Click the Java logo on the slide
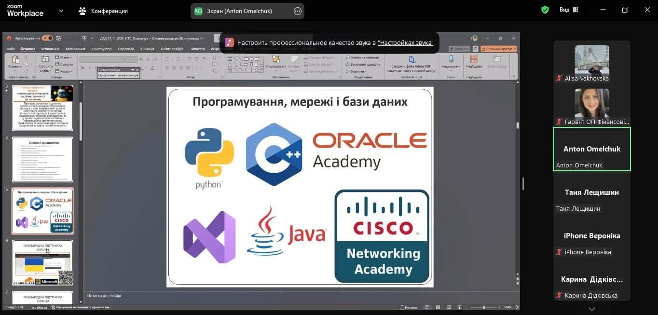658x315 pixels. point(287,231)
